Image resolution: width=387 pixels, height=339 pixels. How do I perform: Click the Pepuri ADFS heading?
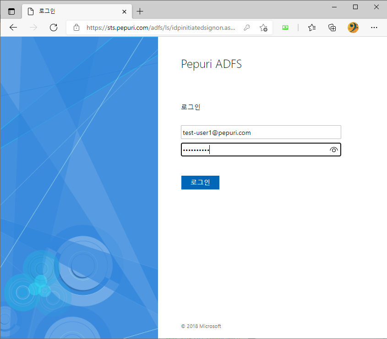211,64
